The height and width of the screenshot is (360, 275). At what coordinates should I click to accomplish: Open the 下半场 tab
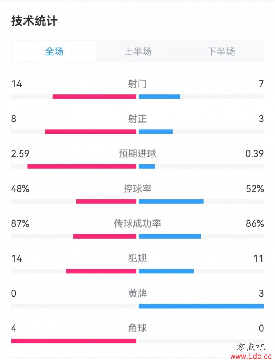point(221,51)
